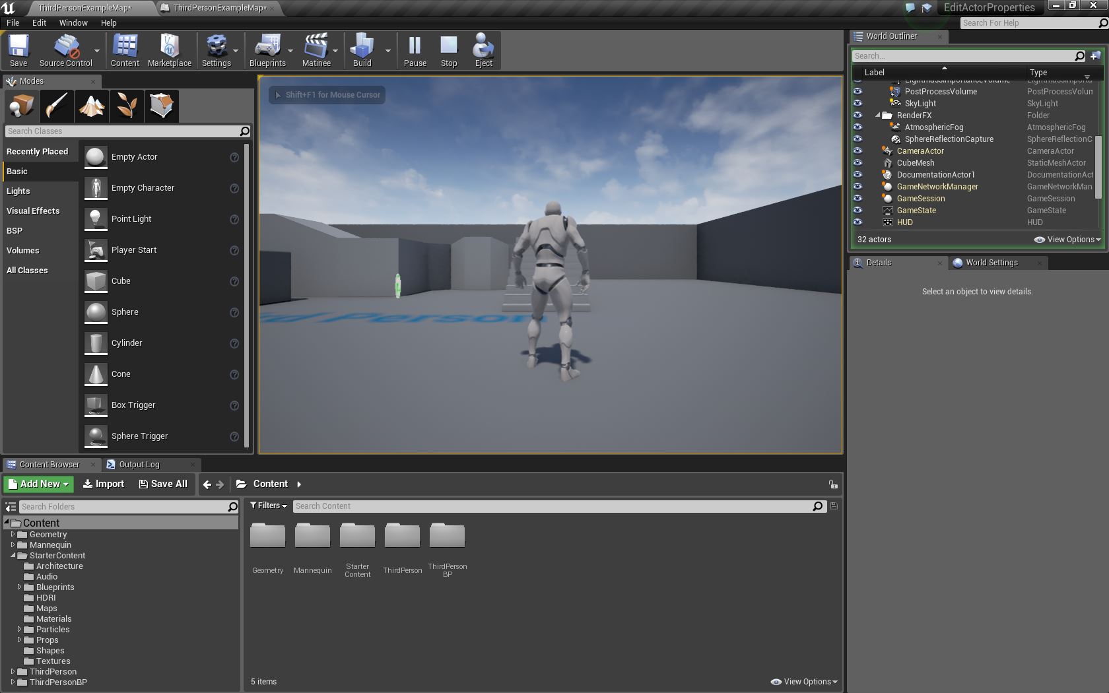Select the Lights category

pos(18,191)
